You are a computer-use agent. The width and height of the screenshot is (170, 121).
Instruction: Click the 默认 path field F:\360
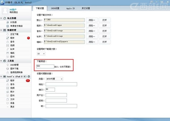[x=64, y=20]
